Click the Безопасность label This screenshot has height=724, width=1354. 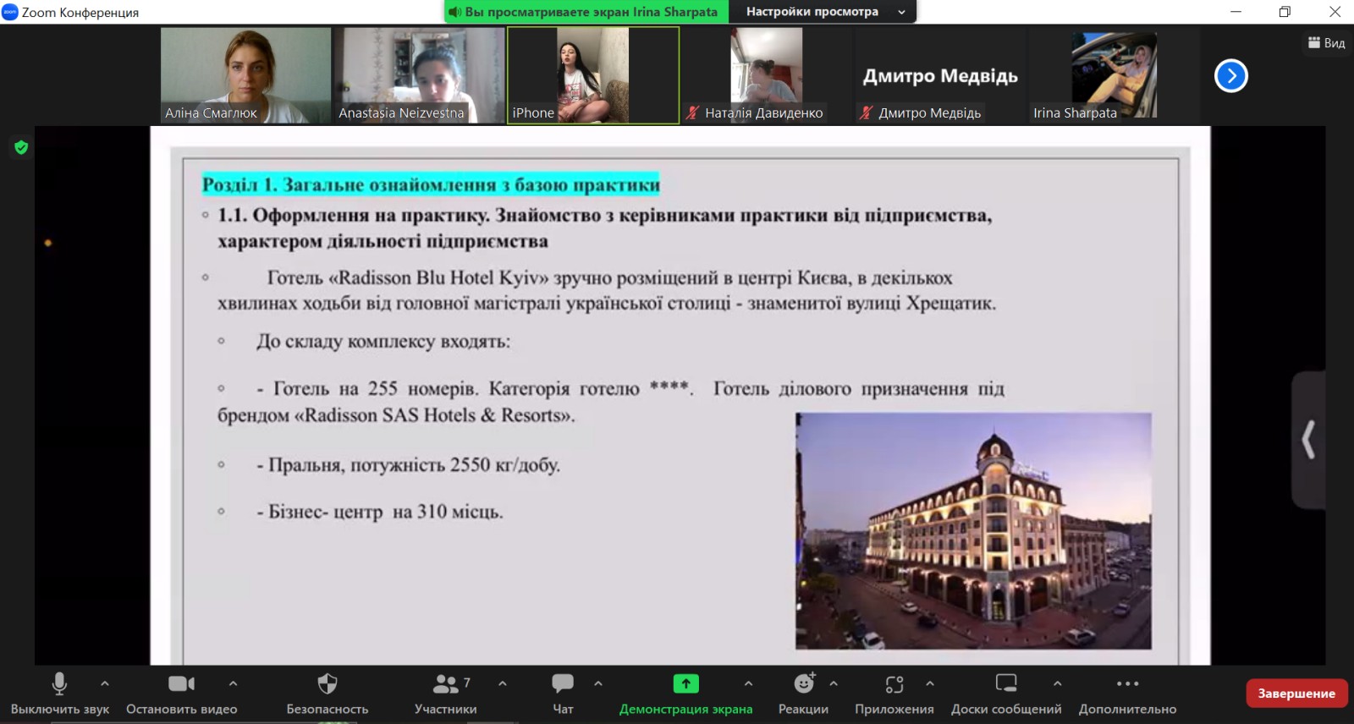click(x=327, y=710)
